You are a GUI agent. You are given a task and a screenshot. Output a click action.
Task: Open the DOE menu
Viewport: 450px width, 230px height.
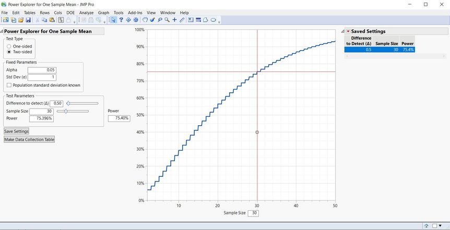pos(70,13)
